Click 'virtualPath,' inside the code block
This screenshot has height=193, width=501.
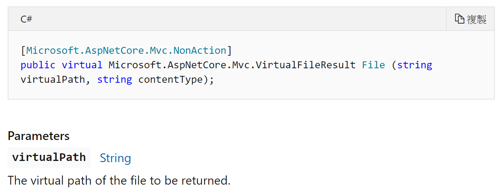click(56, 80)
